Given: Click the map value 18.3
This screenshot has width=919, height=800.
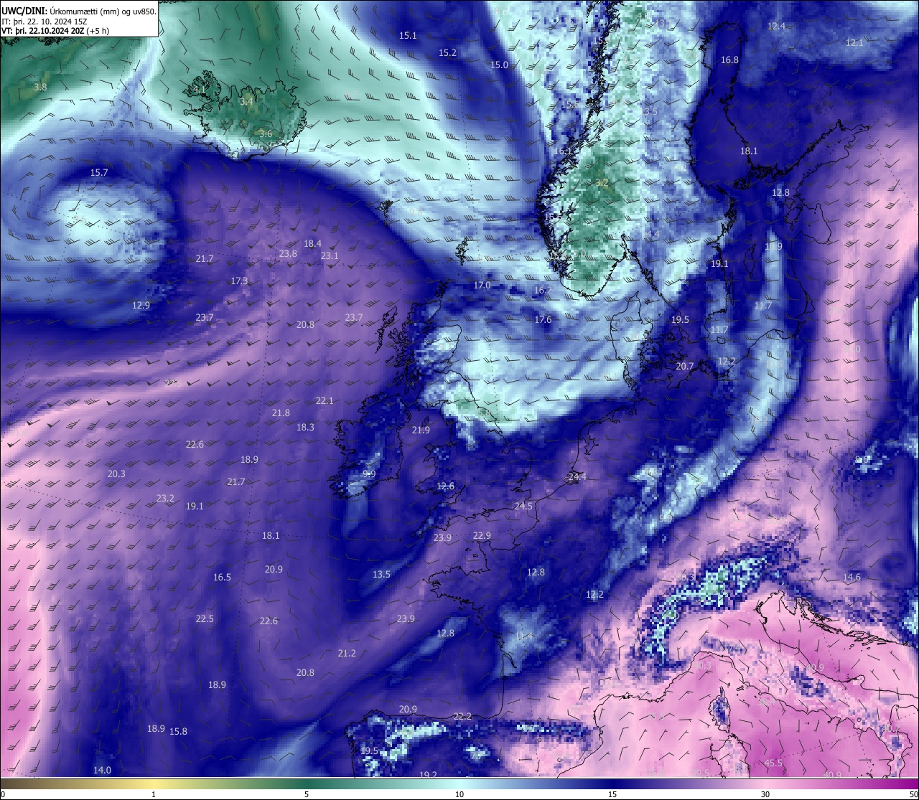Looking at the screenshot, I should 305,427.
